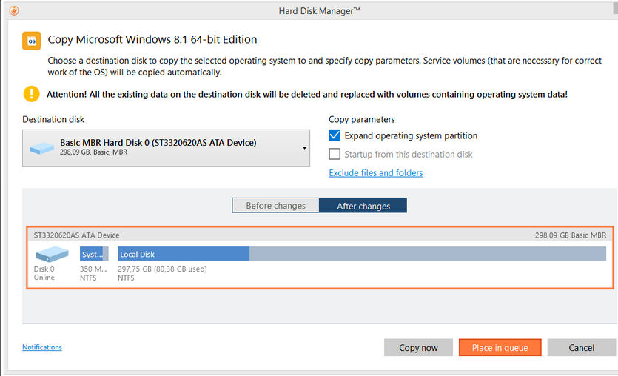Uncheck Expand operating system partition
This screenshot has width=618, height=376.
(x=335, y=135)
